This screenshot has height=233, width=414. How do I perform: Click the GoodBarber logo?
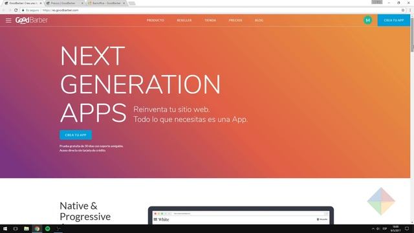(x=32, y=20)
